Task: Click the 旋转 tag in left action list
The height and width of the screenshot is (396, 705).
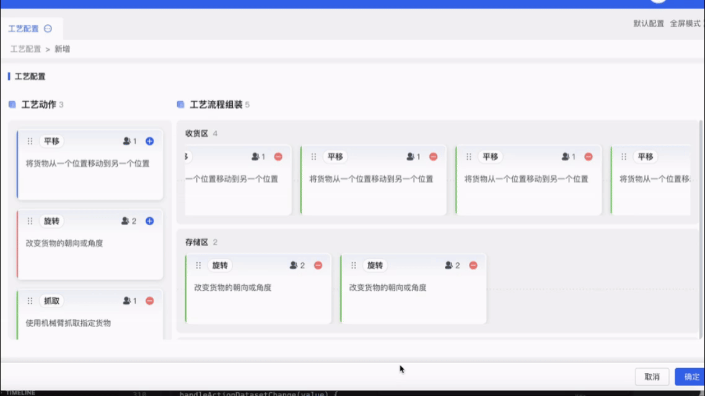Action: (51, 221)
